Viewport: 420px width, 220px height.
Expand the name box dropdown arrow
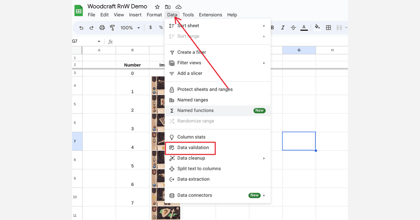click(99, 42)
